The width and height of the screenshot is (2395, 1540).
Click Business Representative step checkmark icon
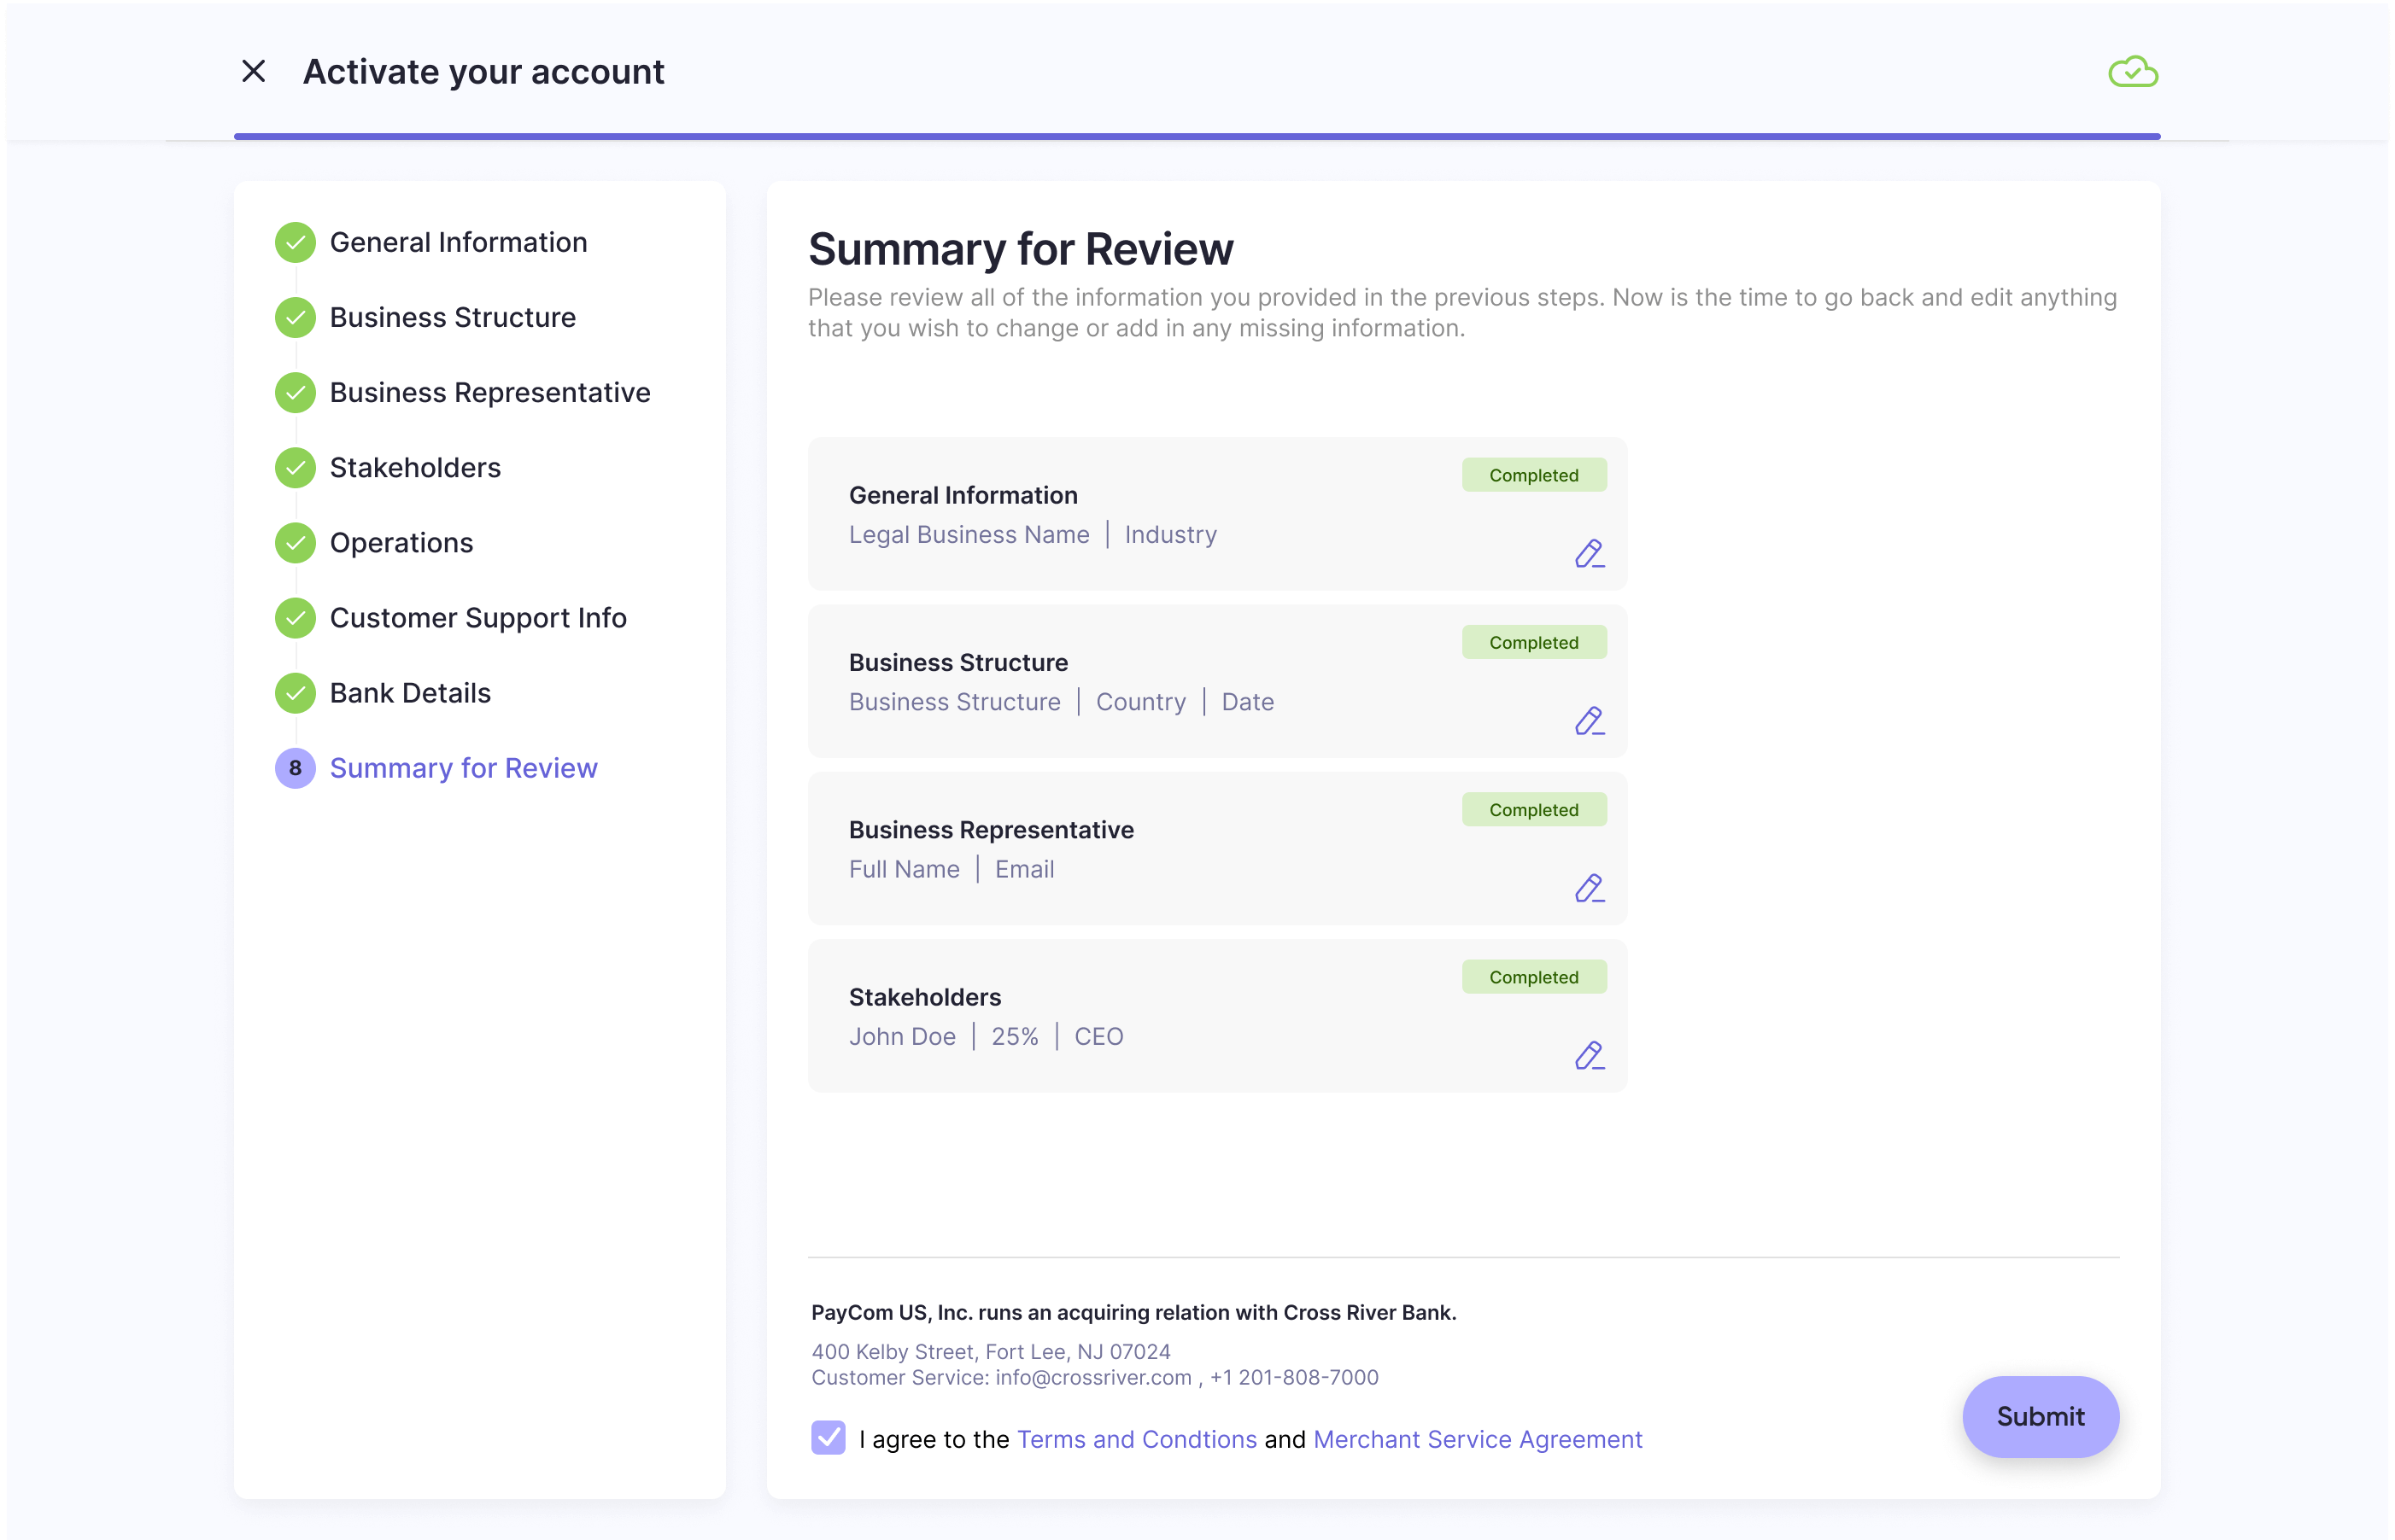point(296,392)
